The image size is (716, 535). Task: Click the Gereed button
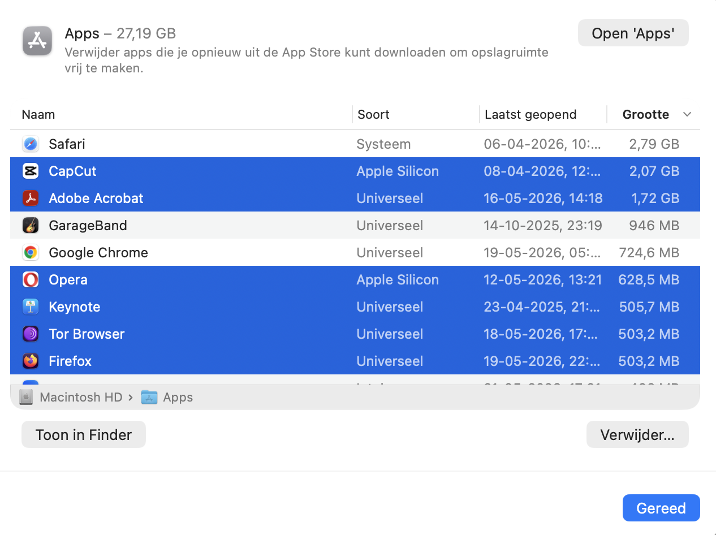point(661,508)
